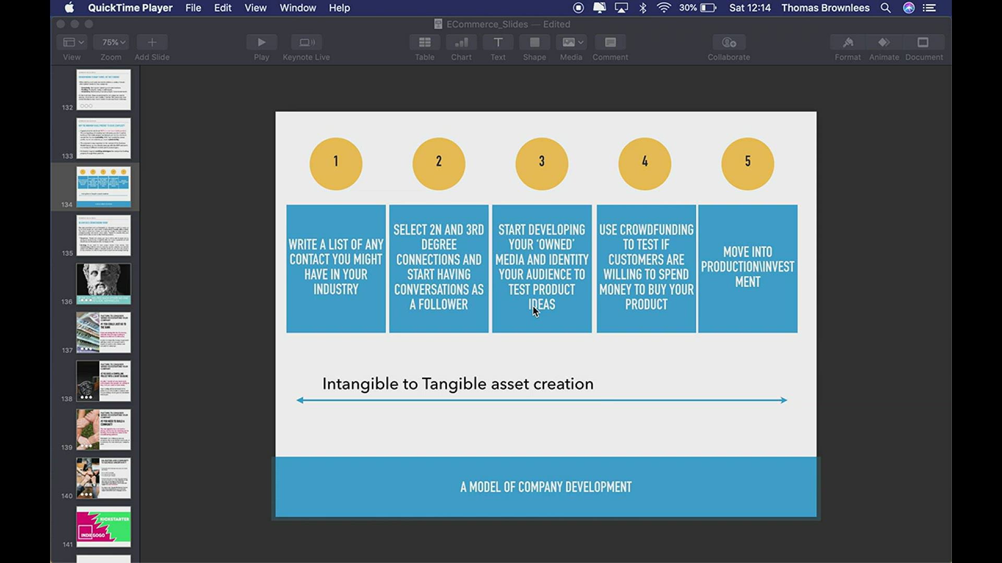Add a Text box
Screen dimensions: 1002x563
[498, 42]
